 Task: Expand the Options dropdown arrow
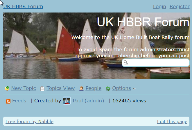[134, 89]
